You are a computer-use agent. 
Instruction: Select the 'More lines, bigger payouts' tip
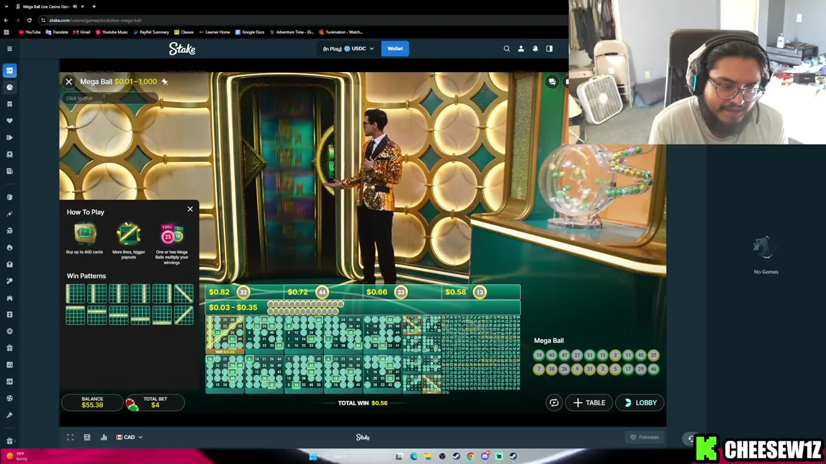point(128,241)
